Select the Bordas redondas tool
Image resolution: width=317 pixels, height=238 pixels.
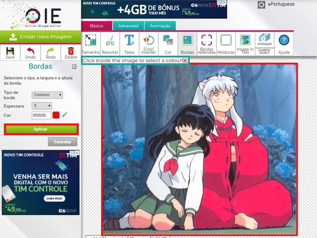pyautogui.click(x=207, y=44)
